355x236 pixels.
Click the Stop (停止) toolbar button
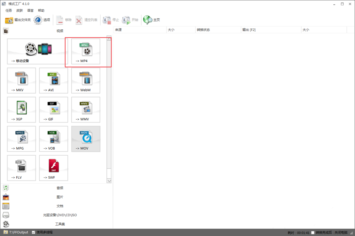click(x=111, y=20)
